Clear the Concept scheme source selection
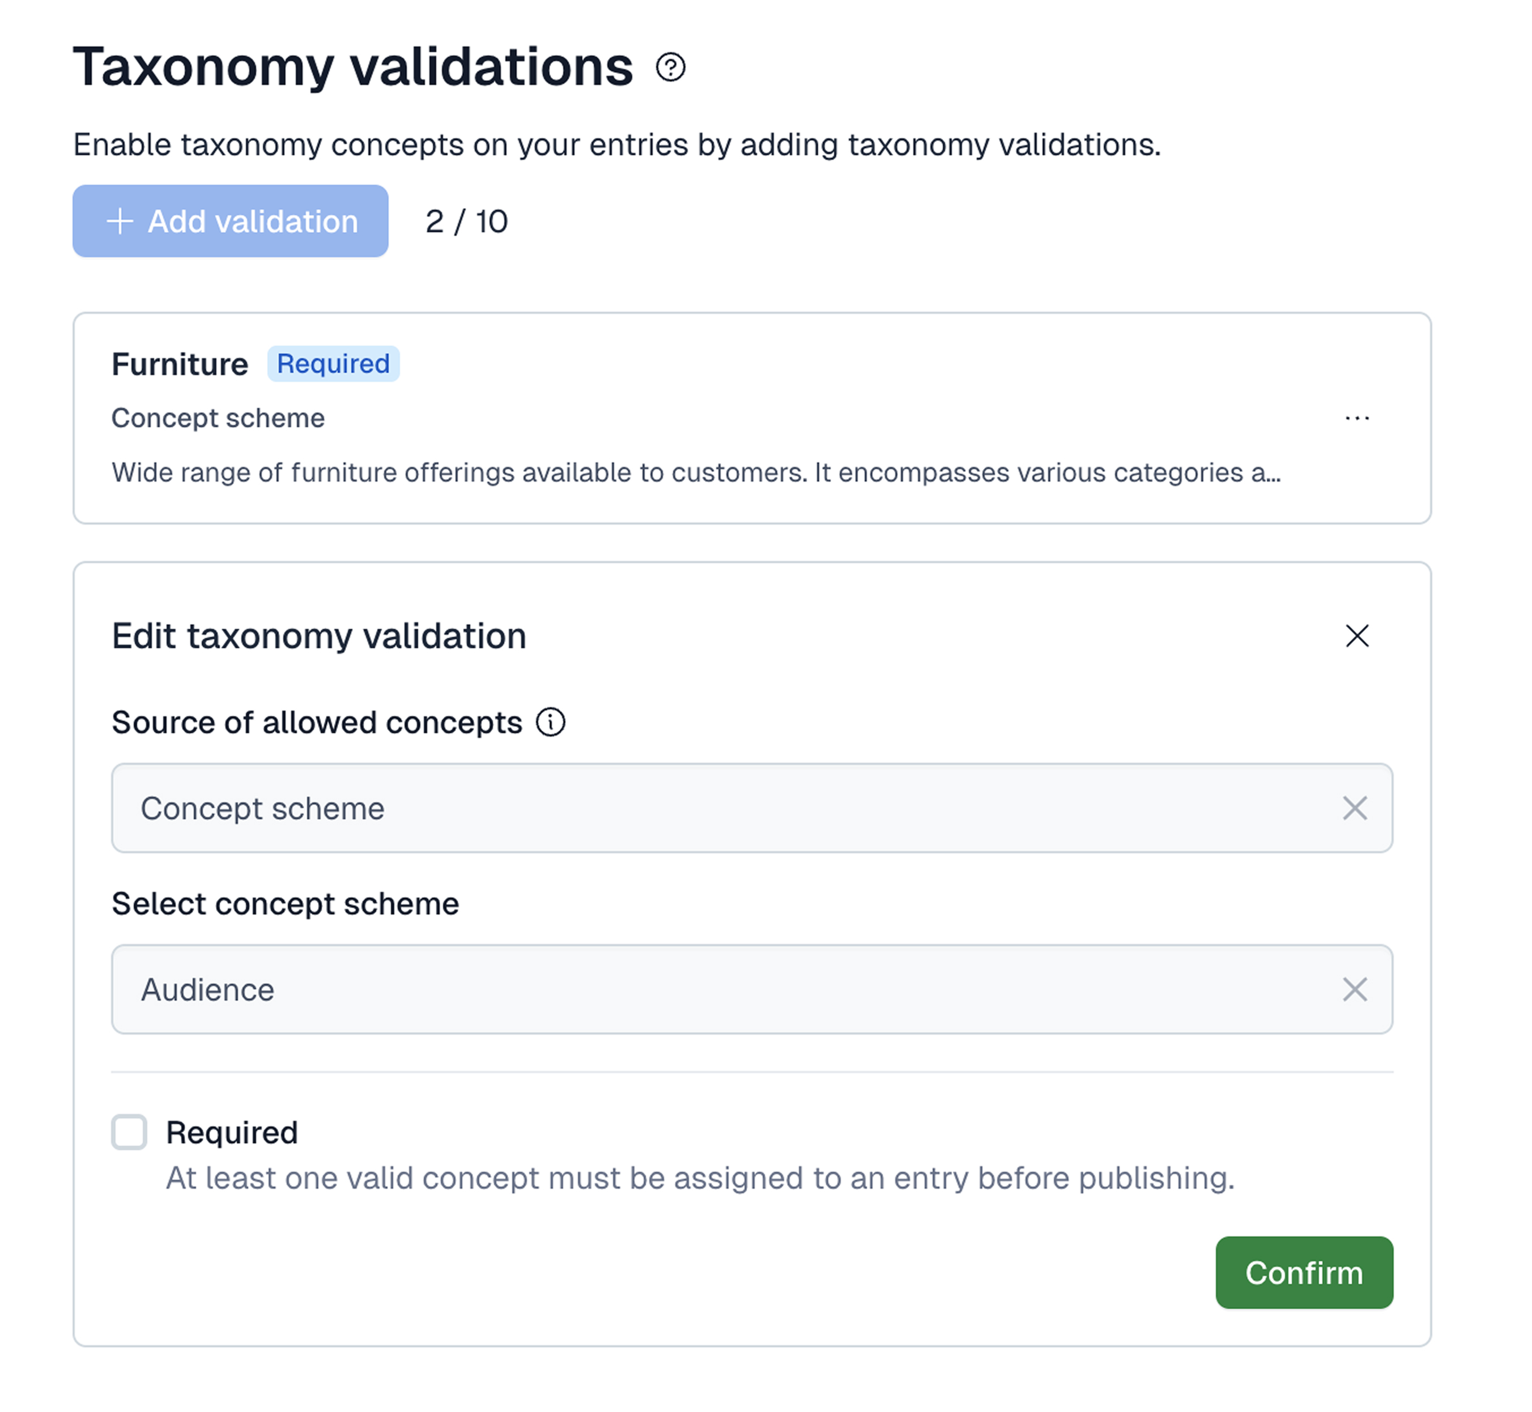The image size is (1532, 1412). point(1354,809)
